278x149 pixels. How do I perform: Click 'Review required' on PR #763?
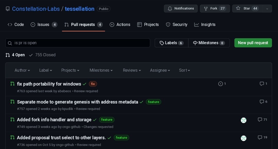point(86,91)
